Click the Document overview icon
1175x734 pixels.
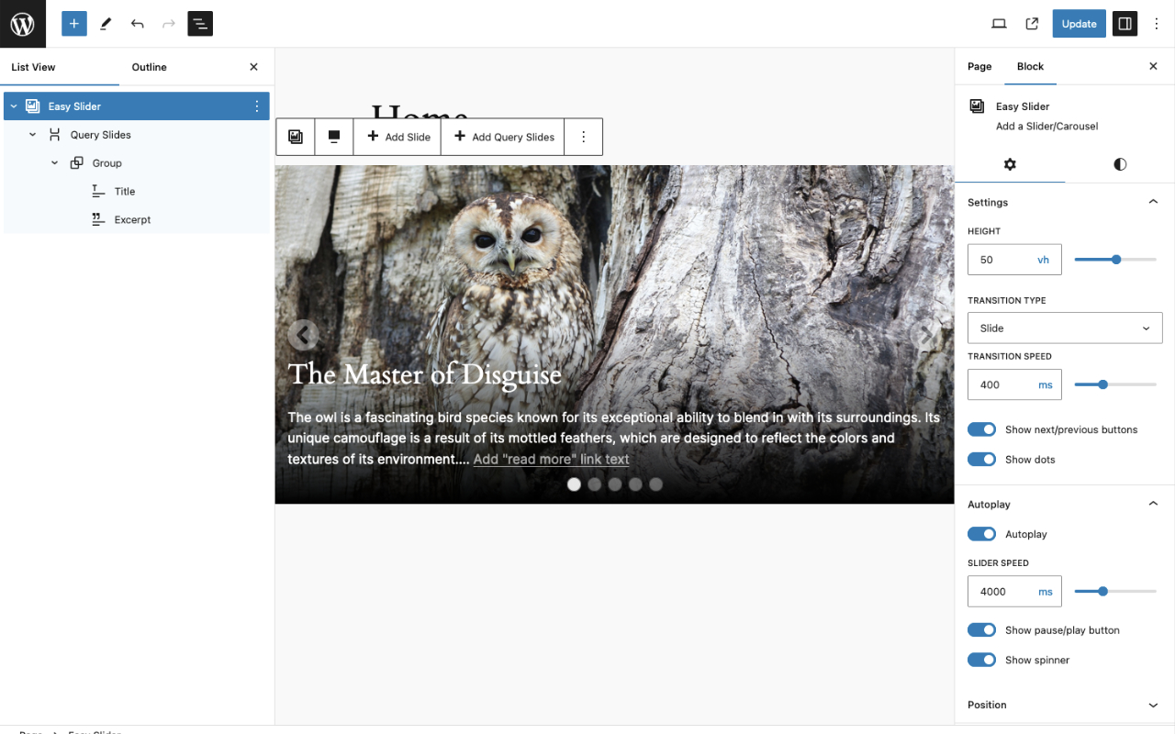(x=200, y=23)
